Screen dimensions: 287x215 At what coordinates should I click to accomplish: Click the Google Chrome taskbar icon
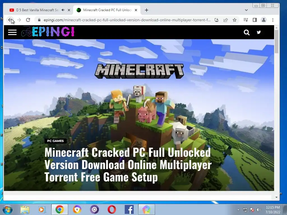coord(60,209)
